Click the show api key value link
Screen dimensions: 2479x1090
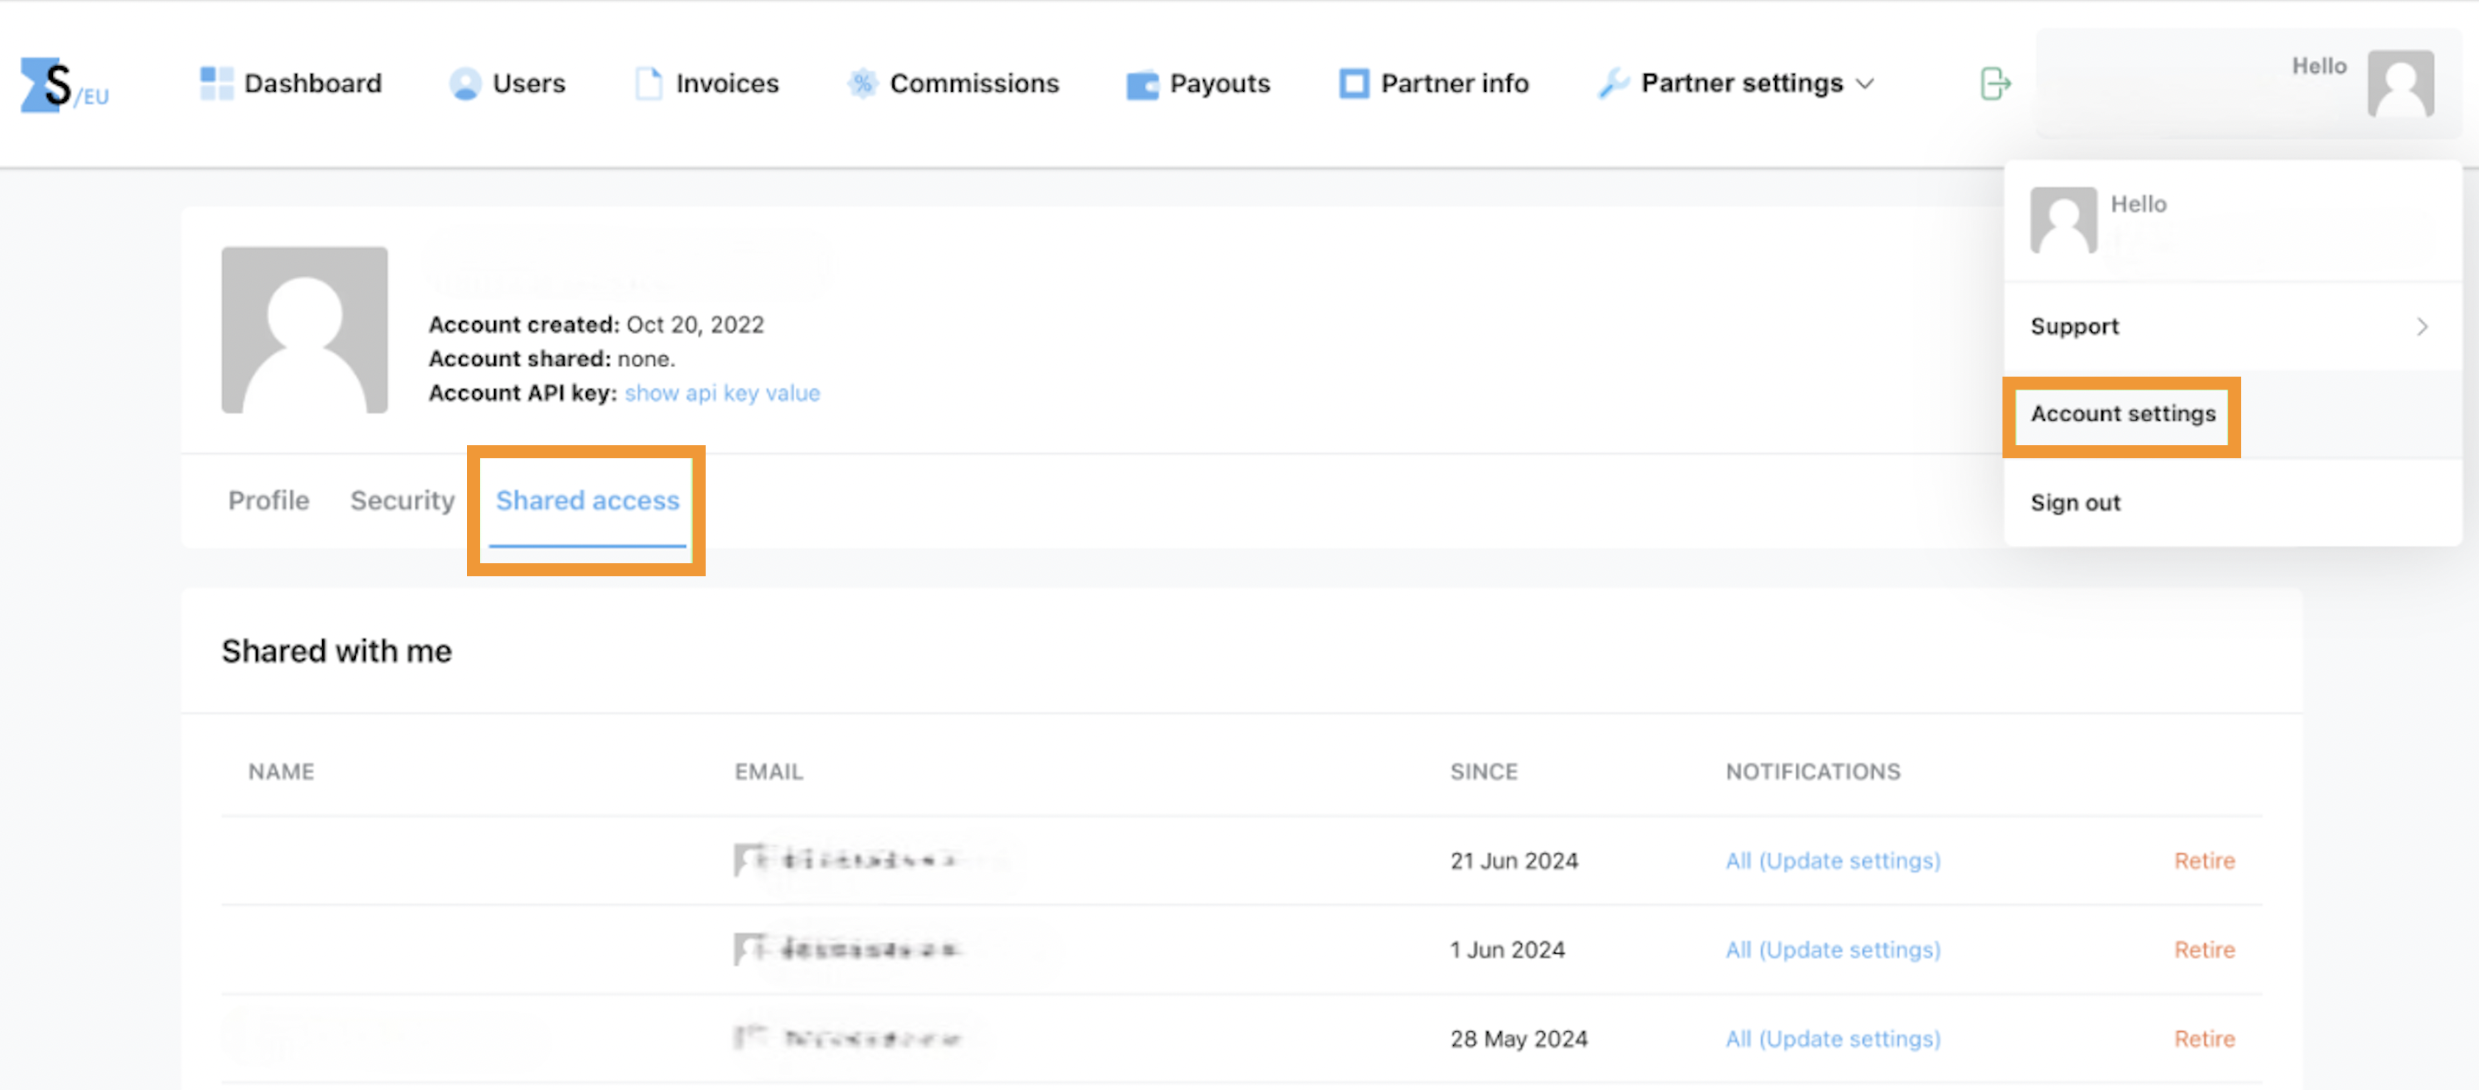click(x=722, y=393)
